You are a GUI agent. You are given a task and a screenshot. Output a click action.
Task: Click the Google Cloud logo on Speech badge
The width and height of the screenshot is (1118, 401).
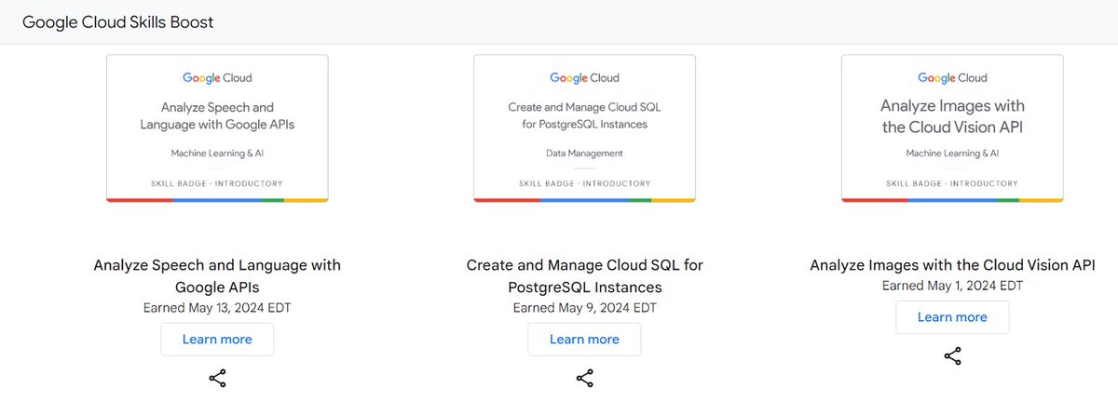click(217, 78)
